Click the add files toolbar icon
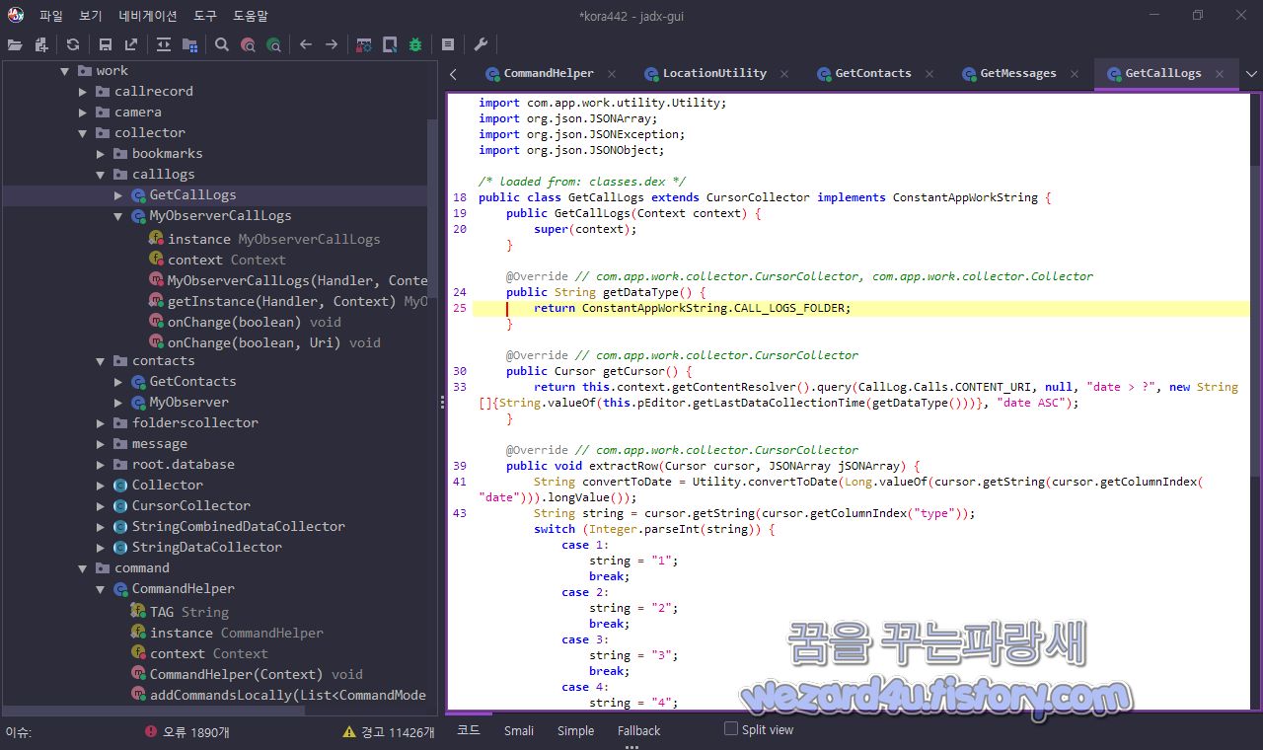This screenshot has height=750, width=1263. point(41,44)
